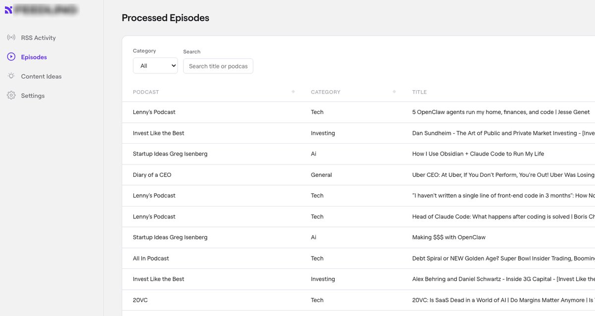Focus the search title or podcast field

[x=218, y=66]
